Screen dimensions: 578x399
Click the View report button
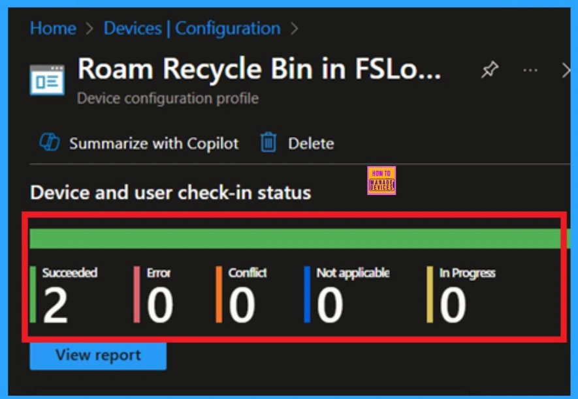click(98, 355)
